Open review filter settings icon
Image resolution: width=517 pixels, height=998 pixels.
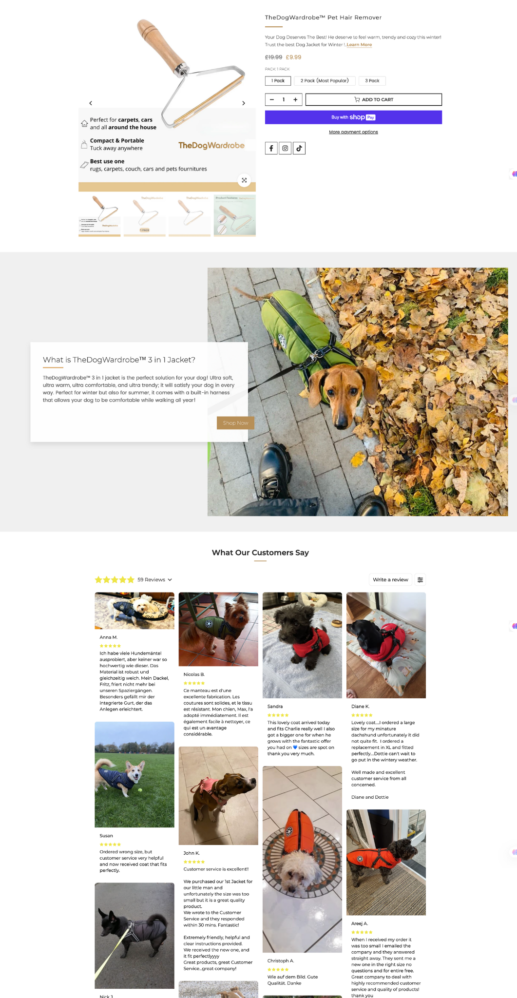420,579
